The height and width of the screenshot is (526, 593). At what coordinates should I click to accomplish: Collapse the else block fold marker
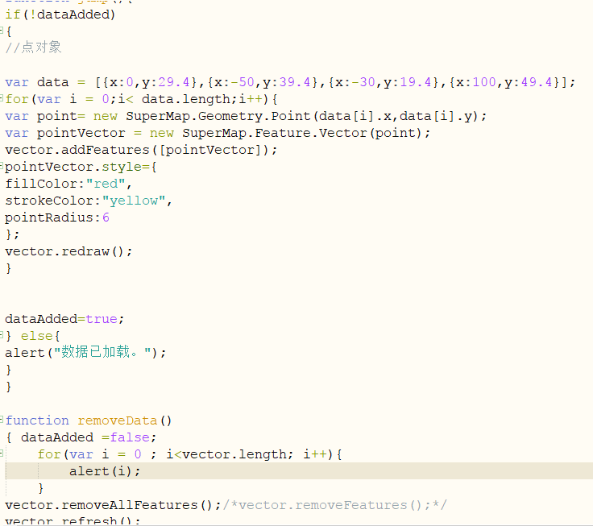[x=2, y=335]
